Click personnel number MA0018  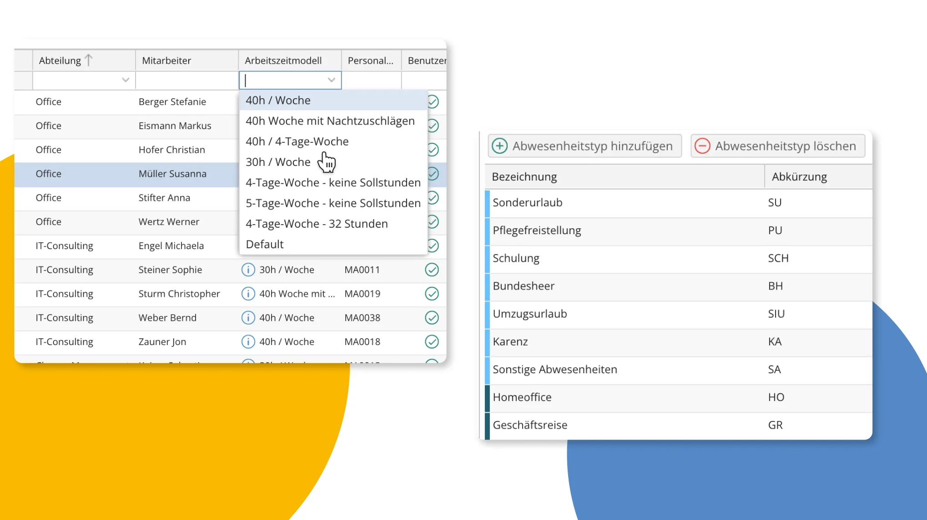point(363,342)
